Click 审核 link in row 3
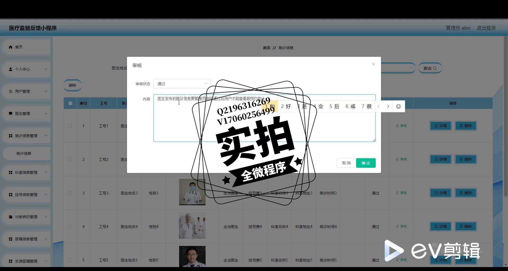 [401, 193]
